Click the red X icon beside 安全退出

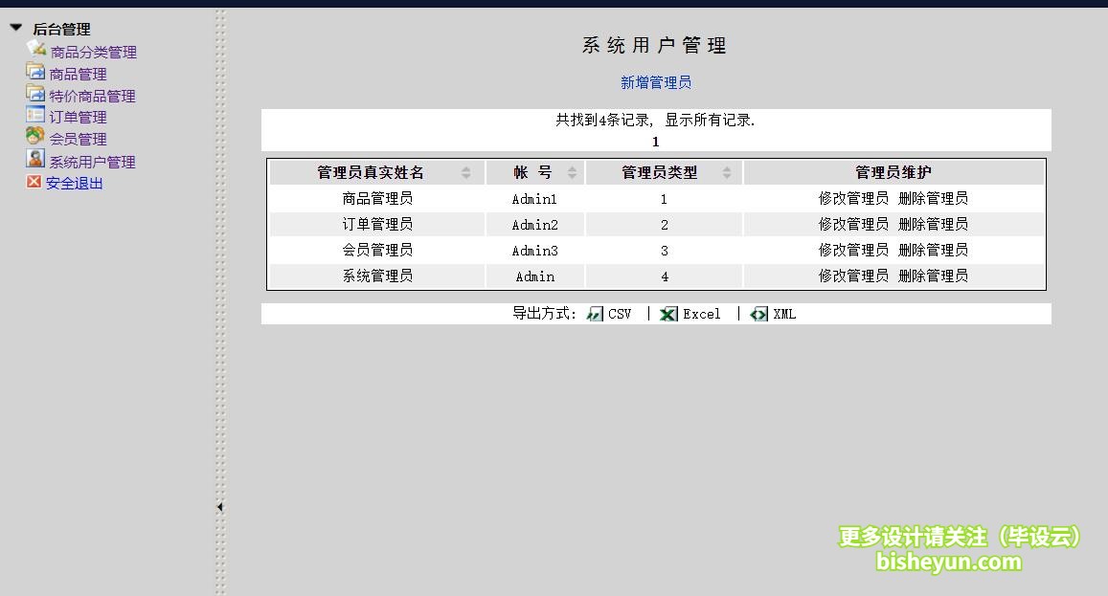coord(34,179)
